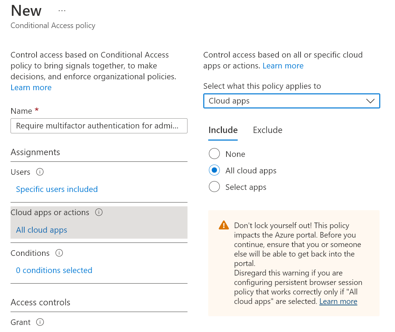Click the dropdown chevron arrow for policy target
Screen dimensions: 395x332
(370, 101)
